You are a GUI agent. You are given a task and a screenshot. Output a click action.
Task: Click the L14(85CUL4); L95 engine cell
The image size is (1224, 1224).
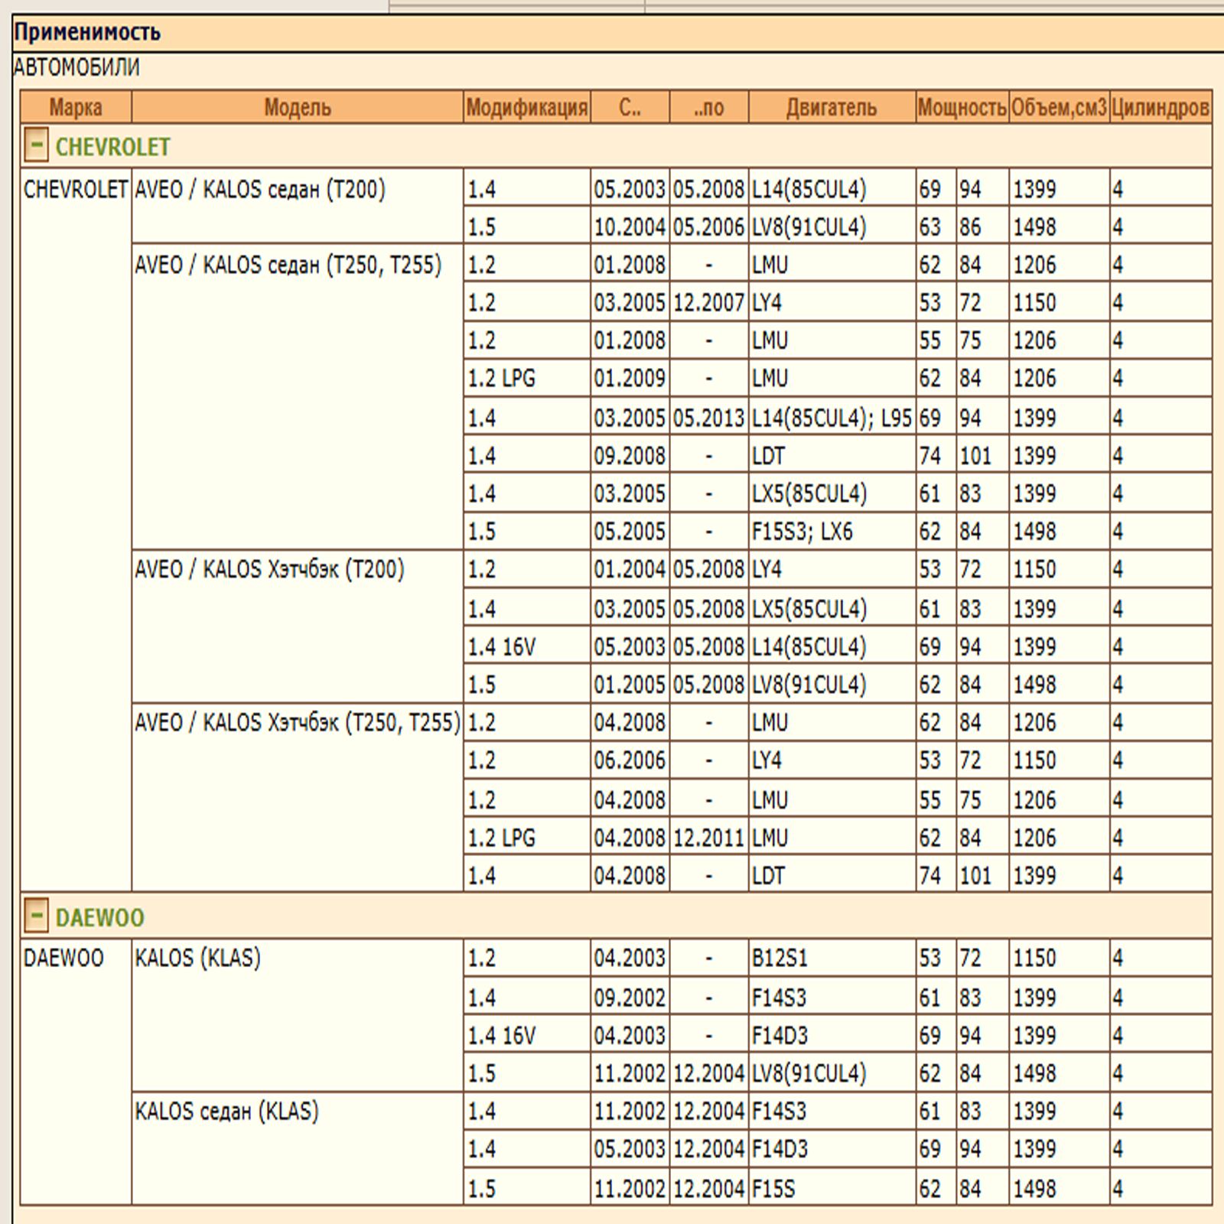click(832, 418)
